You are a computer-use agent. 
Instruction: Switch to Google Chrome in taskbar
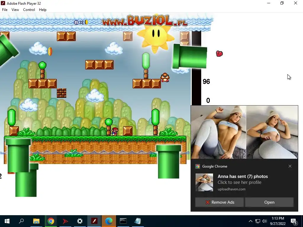point(51,221)
